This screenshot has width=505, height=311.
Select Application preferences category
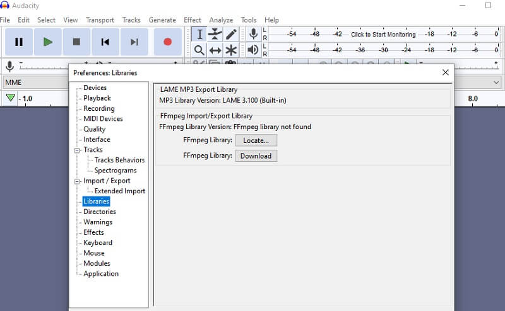[101, 274]
